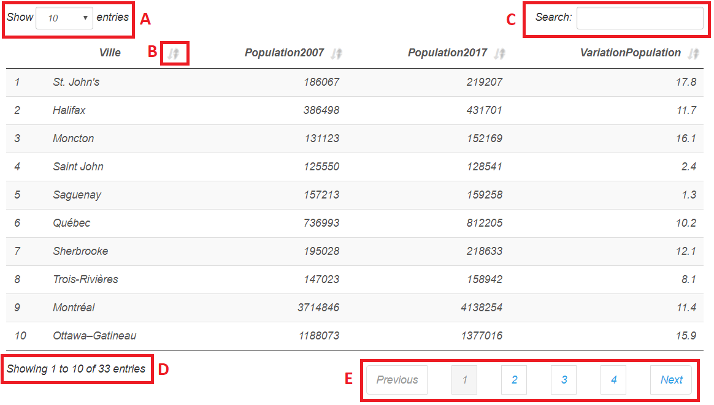
Task: Click the sort icon beside Ville column
Action: tap(174, 54)
